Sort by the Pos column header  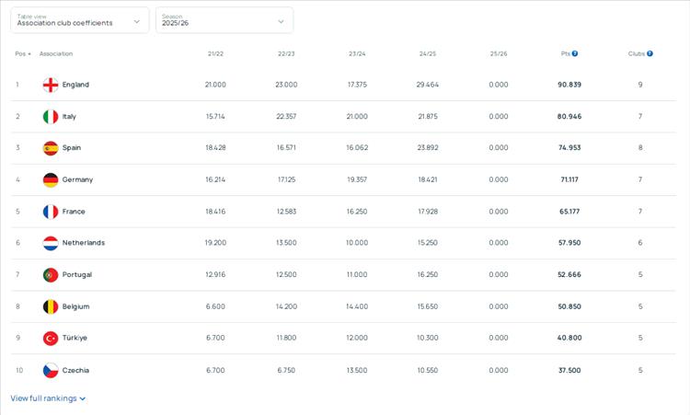[x=22, y=53]
